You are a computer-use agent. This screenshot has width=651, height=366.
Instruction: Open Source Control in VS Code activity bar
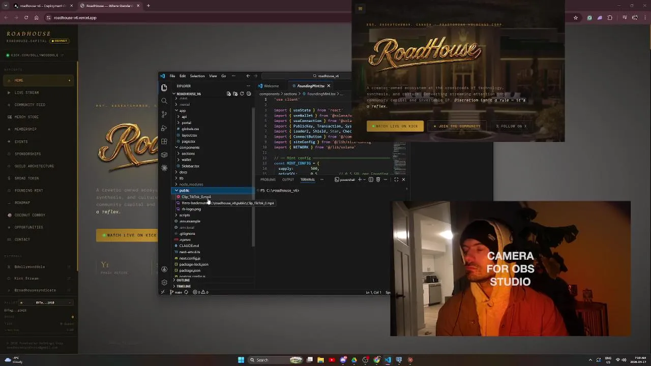(x=164, y=114)
